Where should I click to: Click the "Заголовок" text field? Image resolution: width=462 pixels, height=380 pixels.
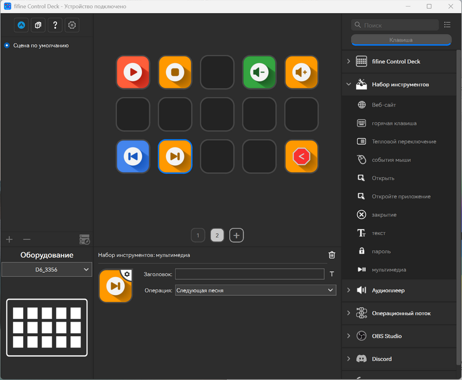[x=249, y=274]
